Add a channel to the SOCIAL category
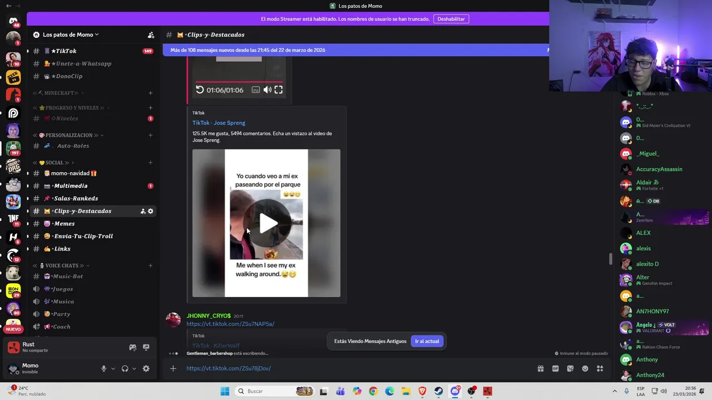 (x=151, y=163)
